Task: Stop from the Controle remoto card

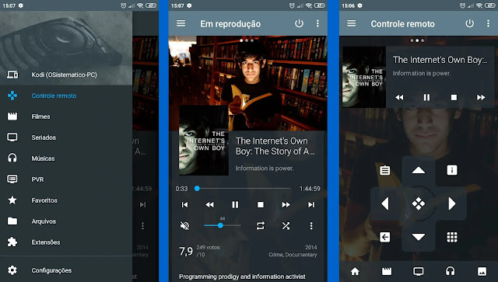Action: click(x=454, y=97)
